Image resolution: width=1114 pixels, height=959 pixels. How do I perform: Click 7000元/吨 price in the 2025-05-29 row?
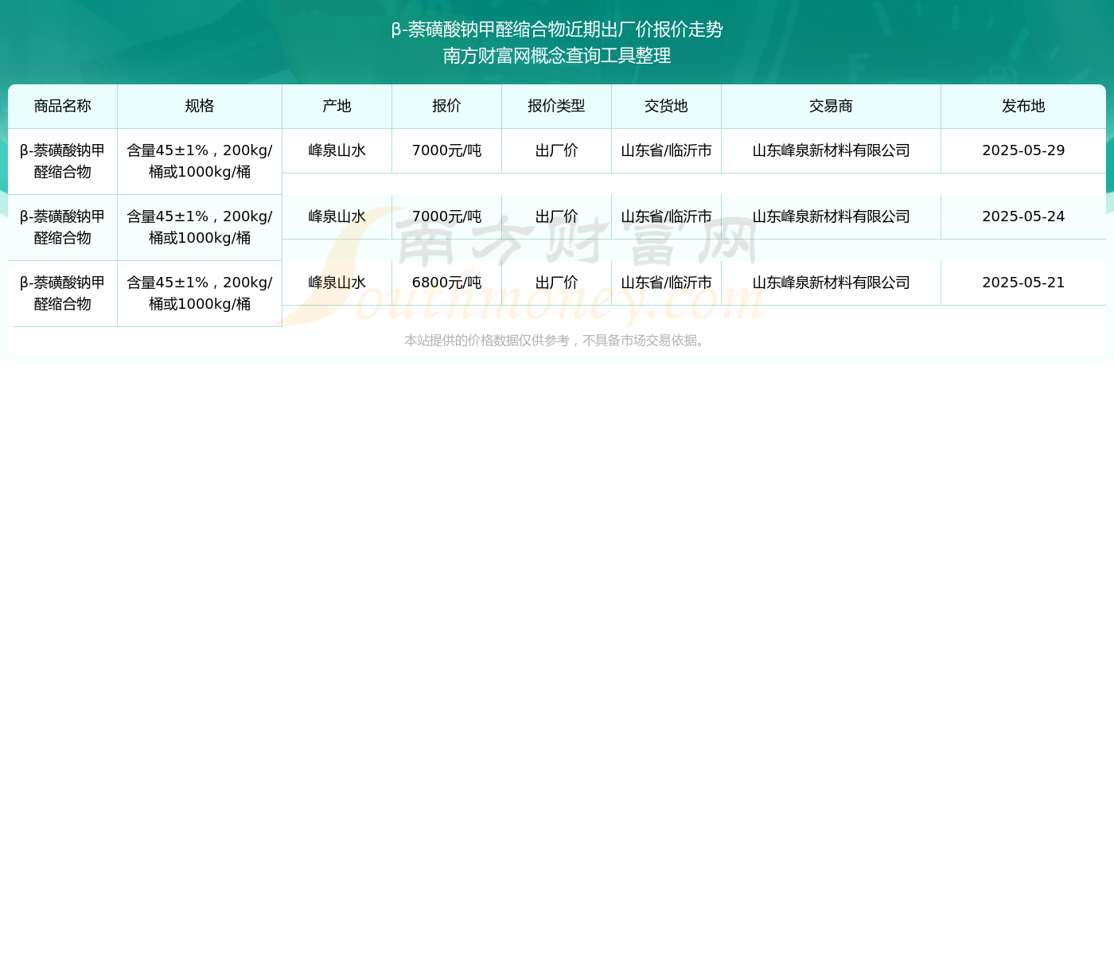[447, 150]
